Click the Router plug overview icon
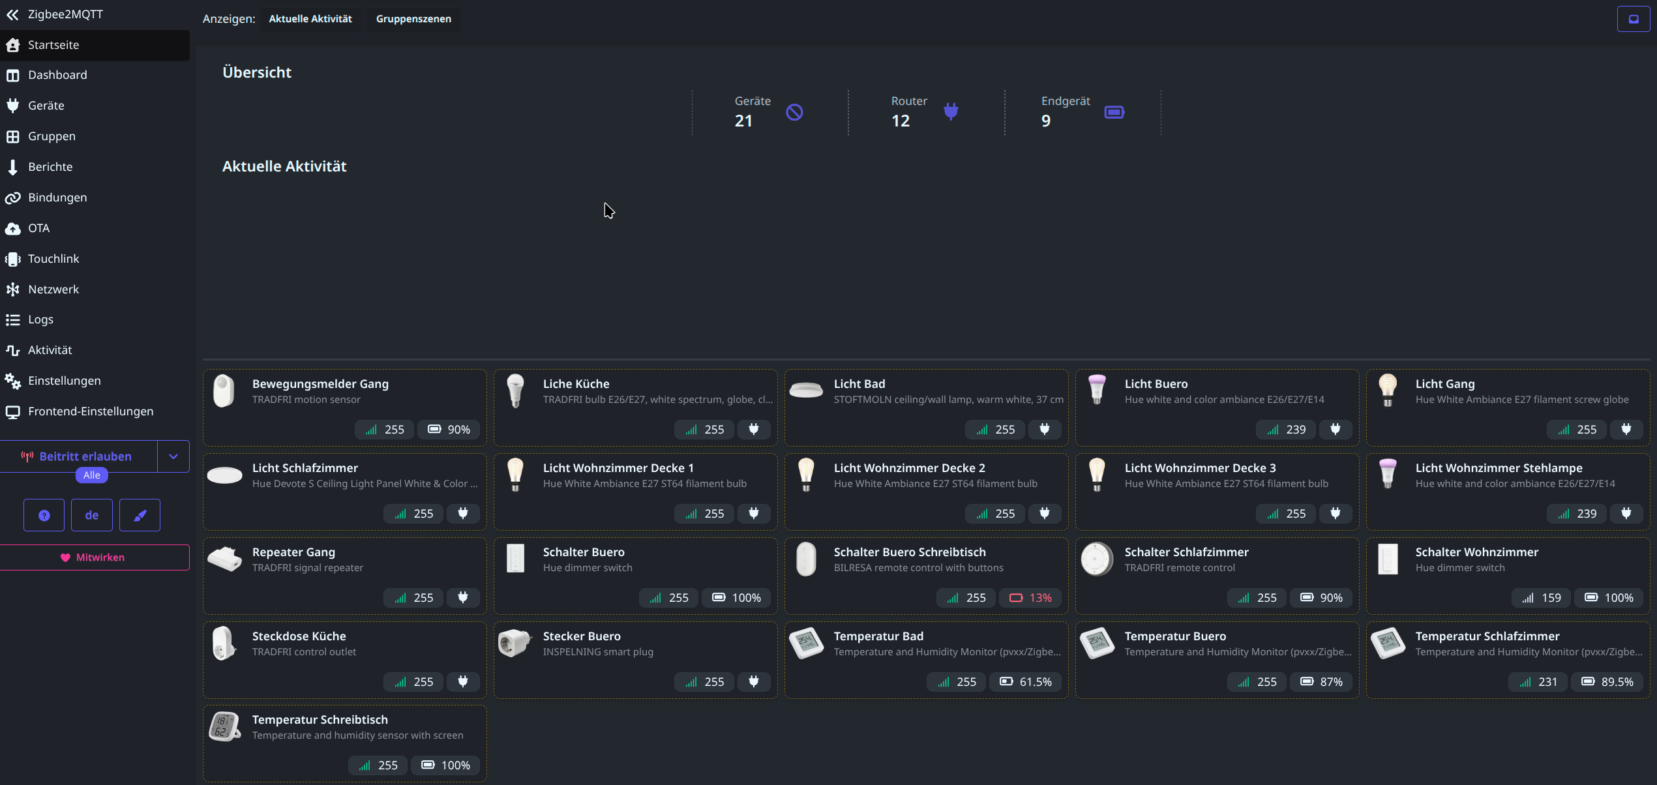Image resolution: width=1657 pixels, height=785 pixels. click(951, 111)
